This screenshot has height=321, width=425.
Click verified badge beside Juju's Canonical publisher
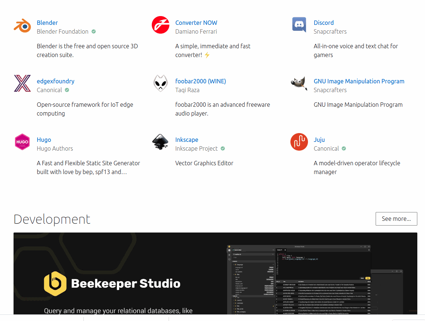click(x=344, y=148)
